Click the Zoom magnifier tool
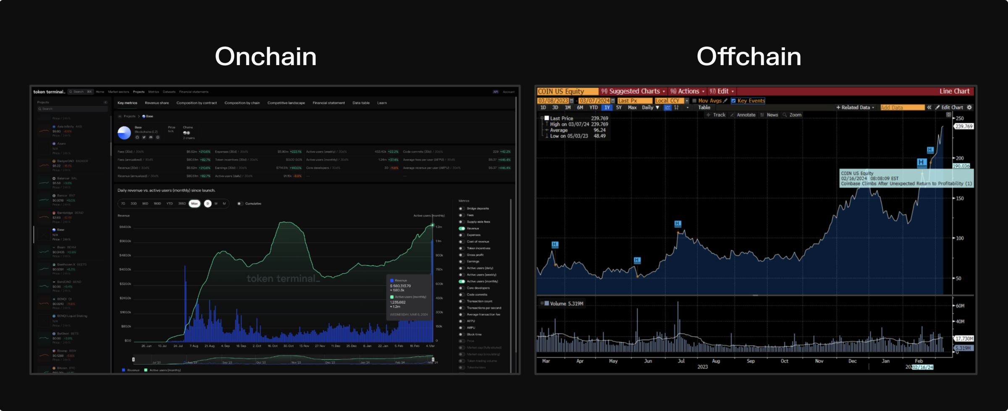Screen dimensions: 1008x411 792,115
